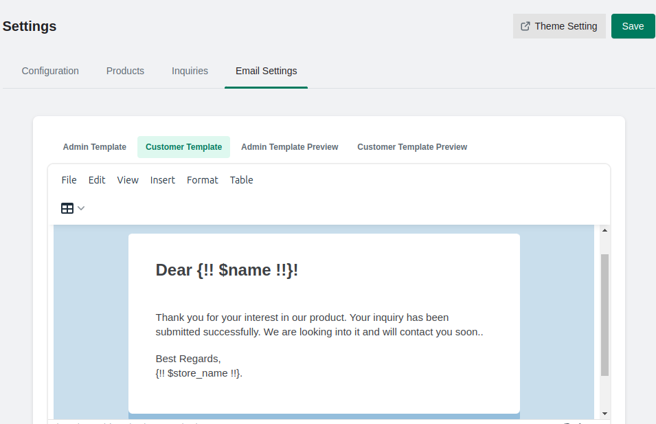
Task: Open the Theme Setting button
Action: tap(559, 26)
